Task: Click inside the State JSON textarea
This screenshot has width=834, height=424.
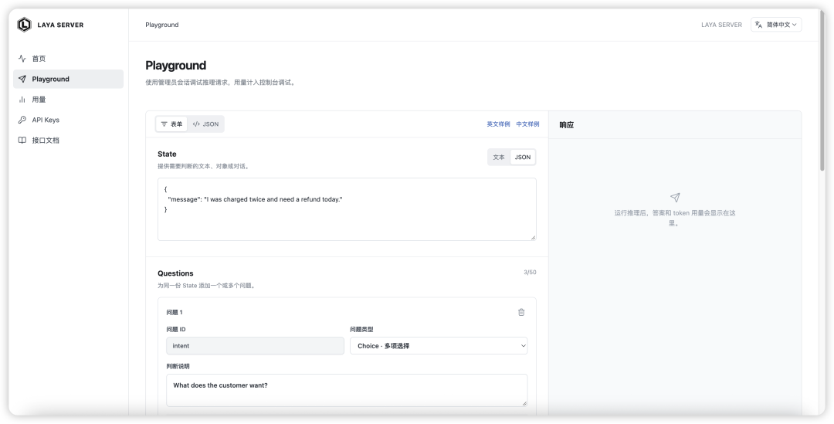Action: coord(347,209)
